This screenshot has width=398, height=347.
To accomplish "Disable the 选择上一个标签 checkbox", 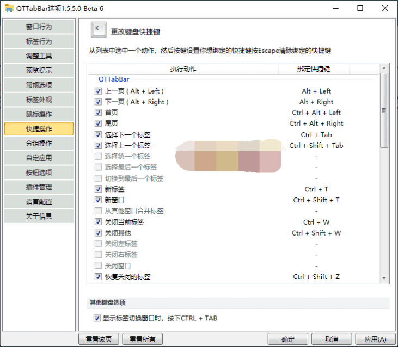I will 98,146.
